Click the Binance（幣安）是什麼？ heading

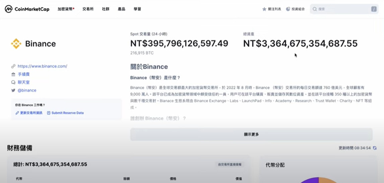tap(155, 78)
